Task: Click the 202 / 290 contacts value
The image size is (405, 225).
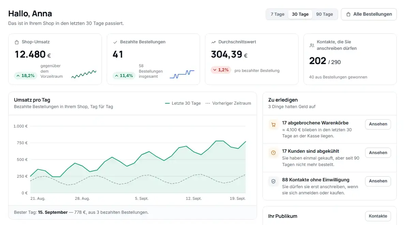Action: tap(325, 61)
